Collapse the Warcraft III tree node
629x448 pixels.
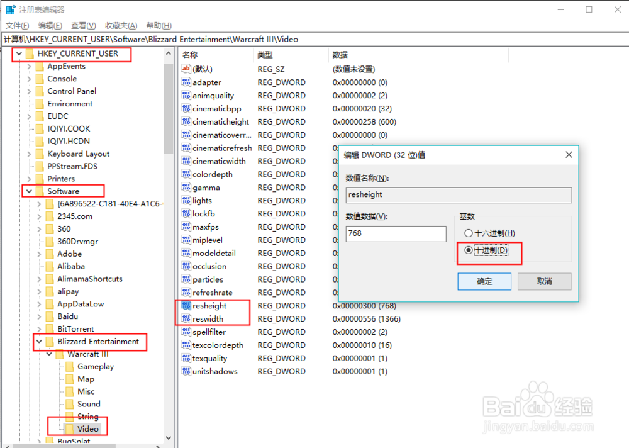point(49,354)
